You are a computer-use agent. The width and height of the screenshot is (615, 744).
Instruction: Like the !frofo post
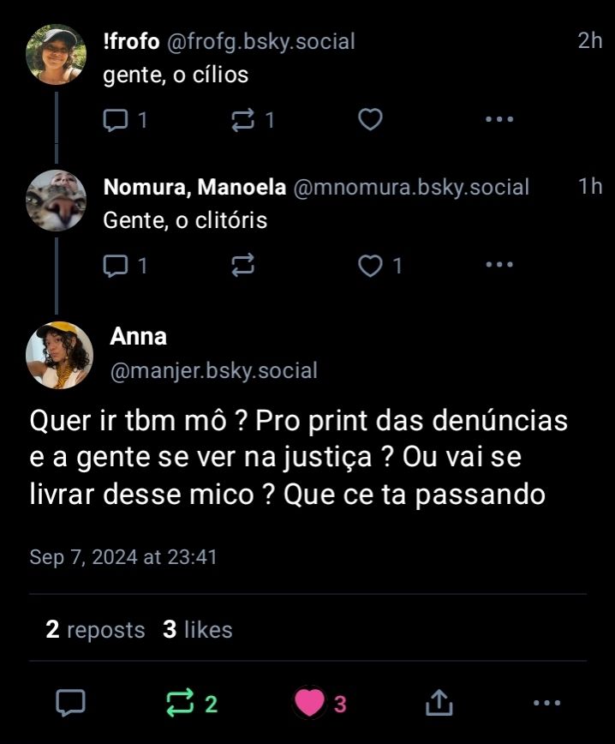click(x=369, y=120)
